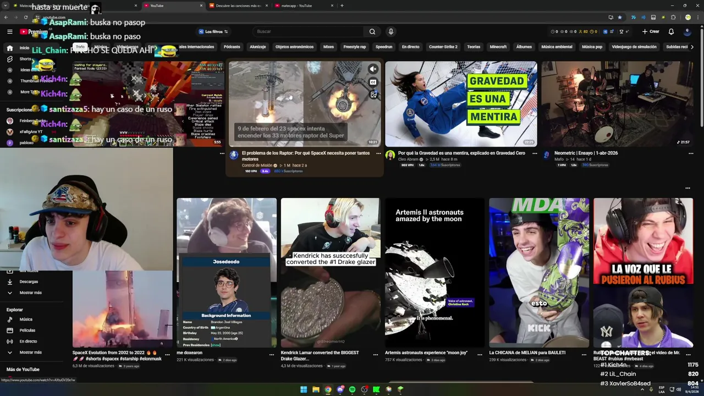Open the account avatar menu

click(687, 31)
